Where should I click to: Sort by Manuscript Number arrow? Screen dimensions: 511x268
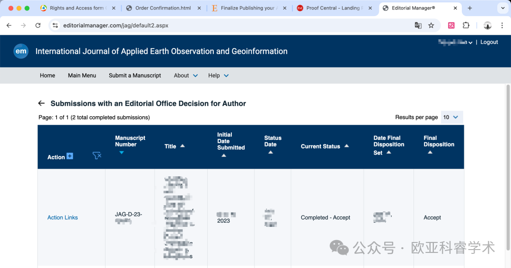tap(122, 152)
